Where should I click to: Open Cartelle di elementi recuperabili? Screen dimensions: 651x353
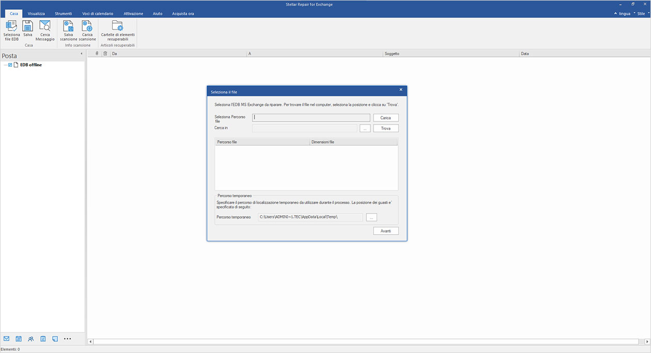coord(118,30)
